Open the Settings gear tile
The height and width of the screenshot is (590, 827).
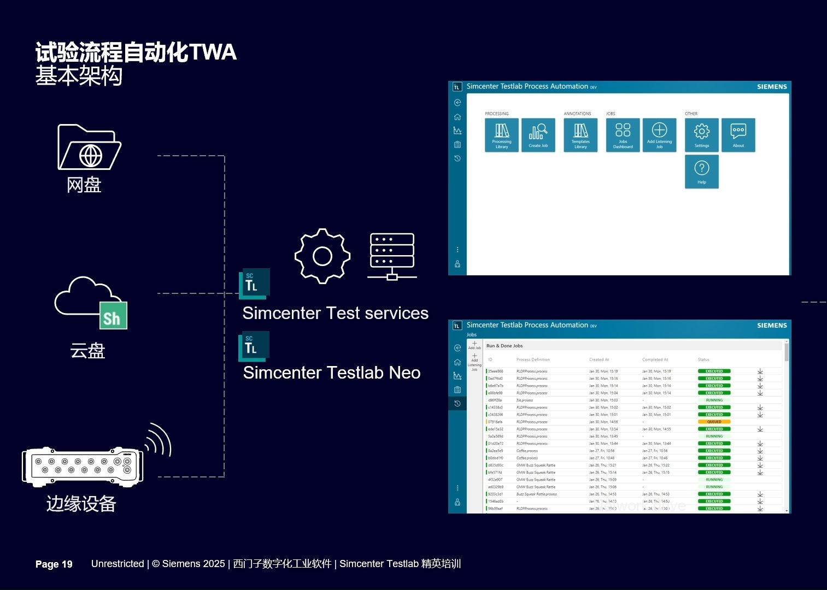click(x=702, y=135)
